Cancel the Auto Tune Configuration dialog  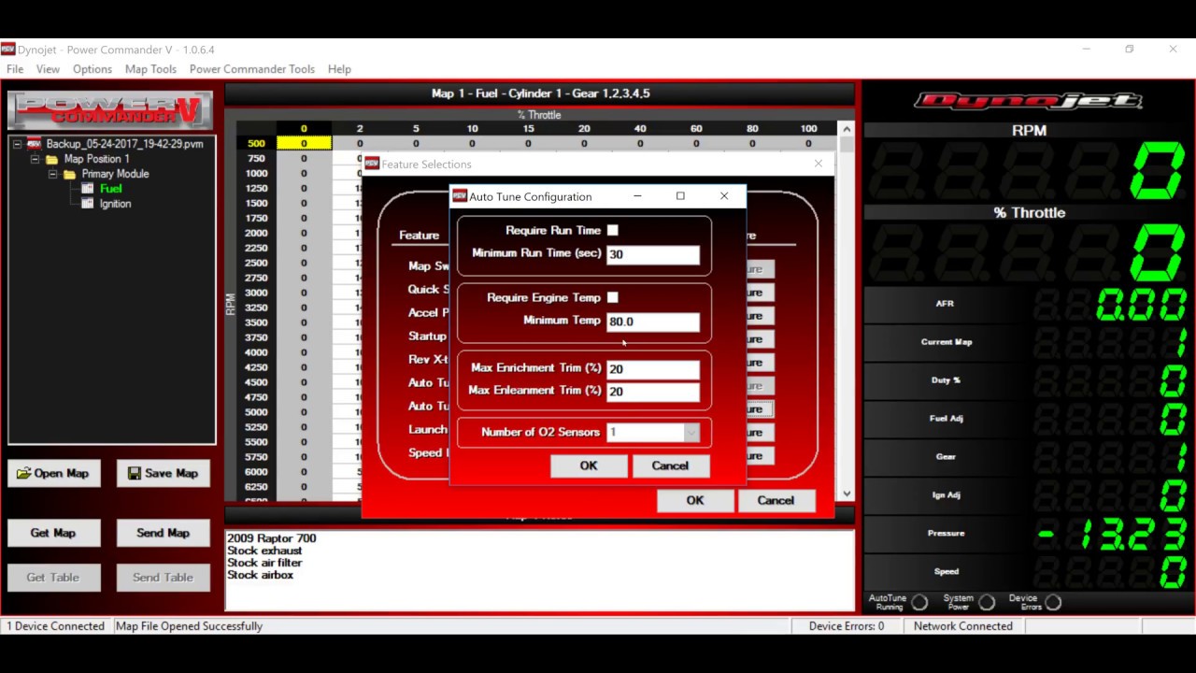click(670, 465)
